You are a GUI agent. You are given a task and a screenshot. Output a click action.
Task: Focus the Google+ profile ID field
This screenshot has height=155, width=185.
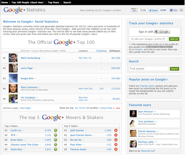click(148, 39)
